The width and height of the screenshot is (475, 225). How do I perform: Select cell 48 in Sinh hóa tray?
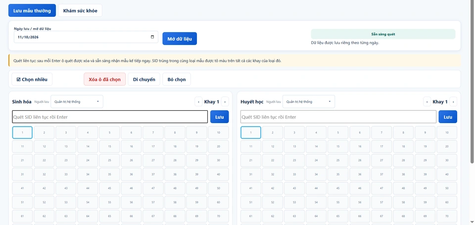pyautogui.click(x=175, y=188)
